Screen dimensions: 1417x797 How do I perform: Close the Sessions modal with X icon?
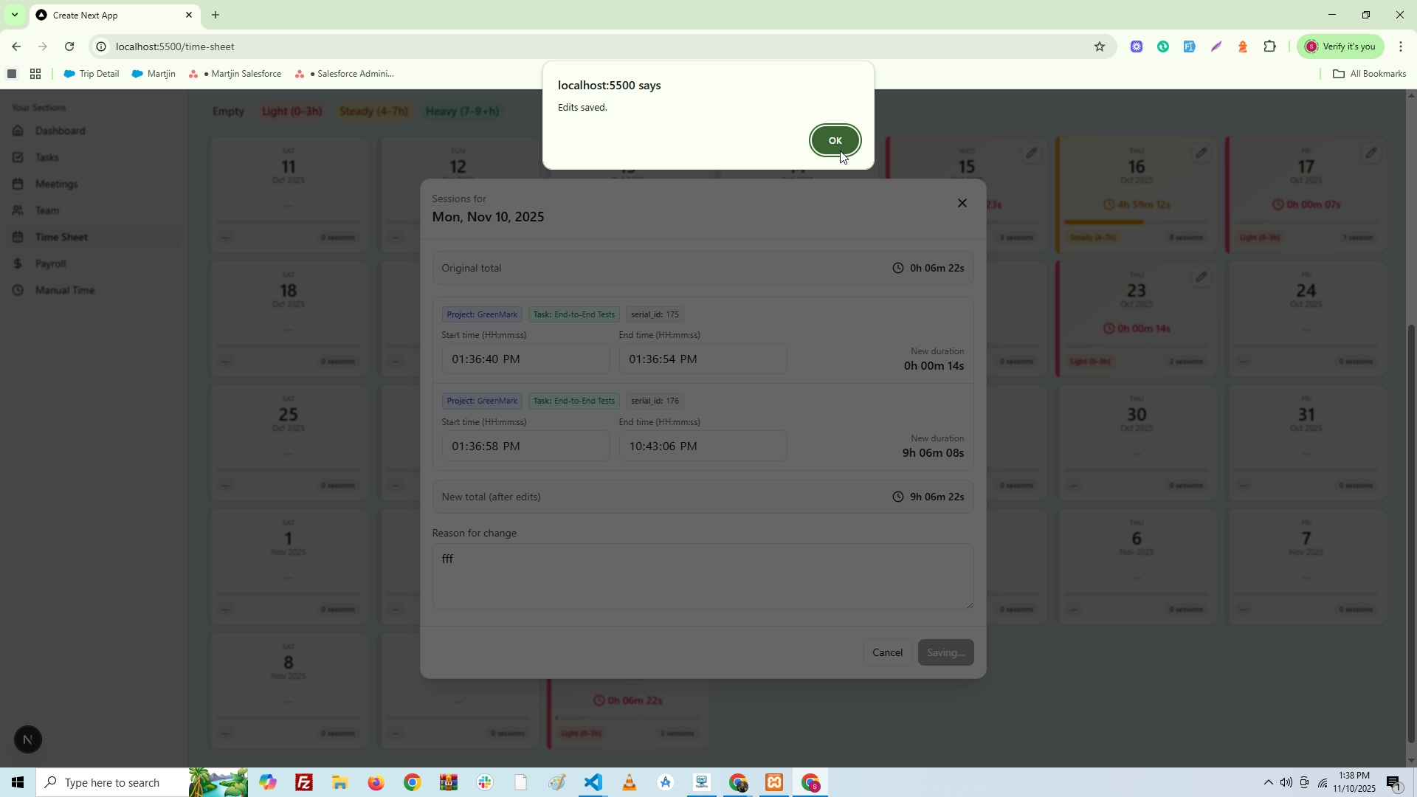tap(962, 203)
